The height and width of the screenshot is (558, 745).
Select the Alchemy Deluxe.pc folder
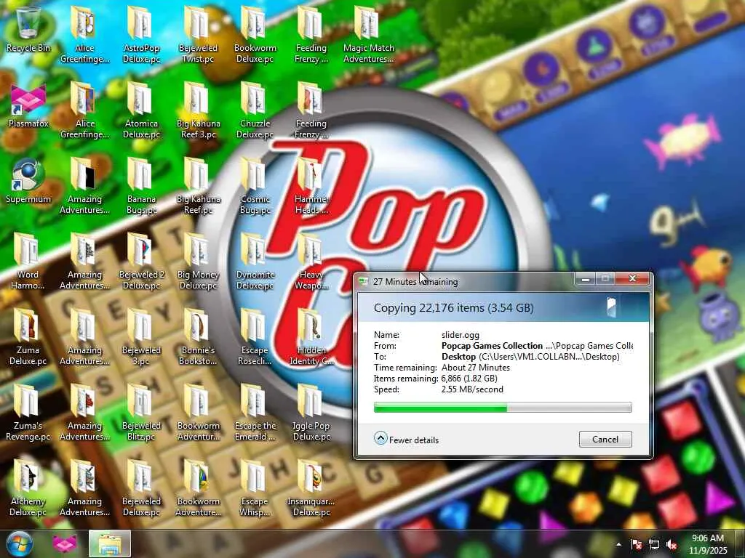(28, 488)
